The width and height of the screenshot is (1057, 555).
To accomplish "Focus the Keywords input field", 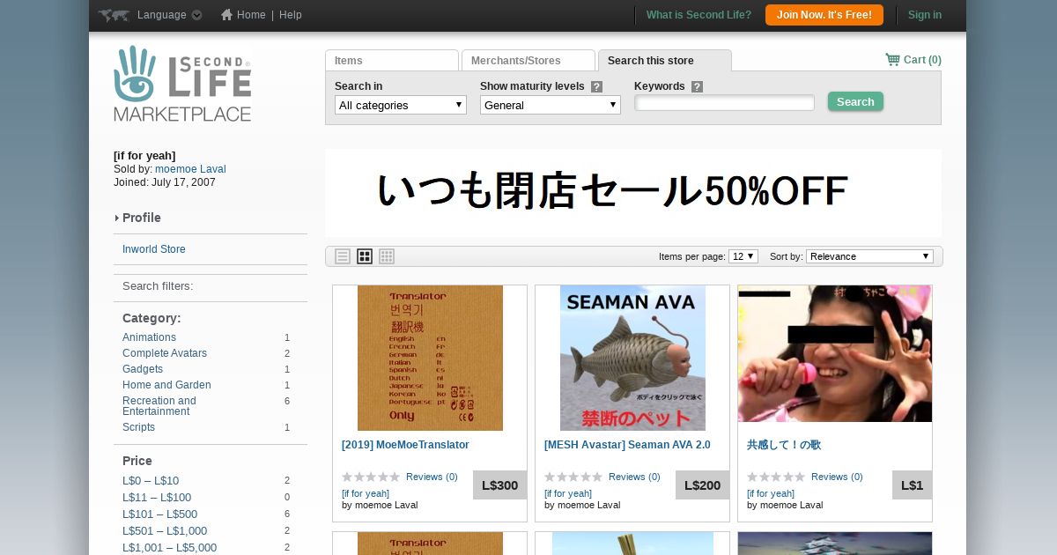I will click(x=724, y=103).
